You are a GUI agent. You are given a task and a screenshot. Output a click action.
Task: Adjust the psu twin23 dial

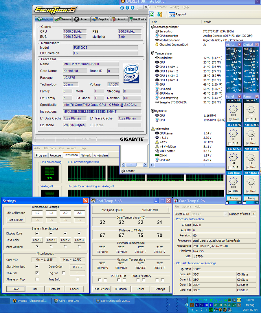point(233,157)
